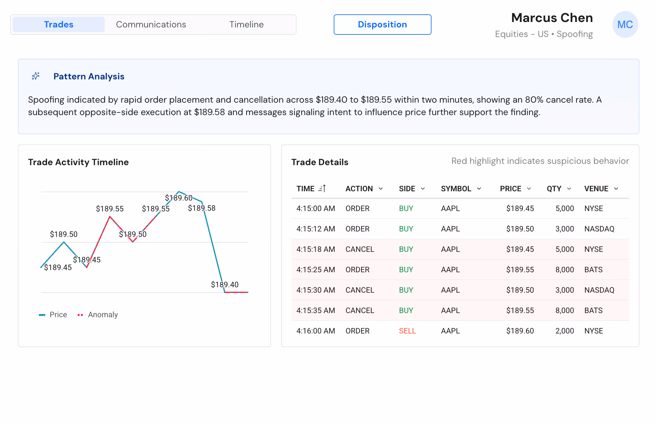Screen dimensions: 656x424
Task: Click the Marcus Chen name heading
Action: [552, 18]
